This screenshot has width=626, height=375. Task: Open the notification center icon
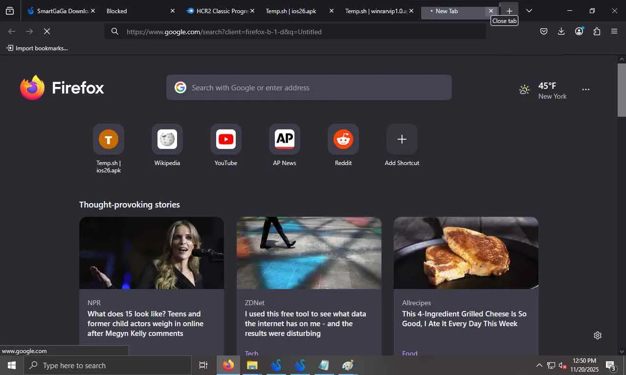[x=611, y=365]
